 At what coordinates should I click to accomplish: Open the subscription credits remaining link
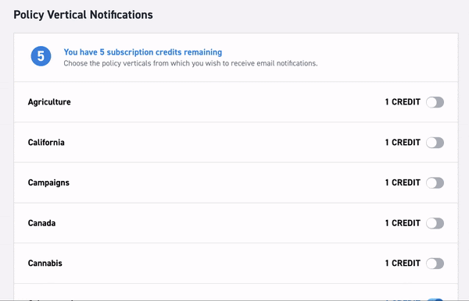[x=143, y=52]
